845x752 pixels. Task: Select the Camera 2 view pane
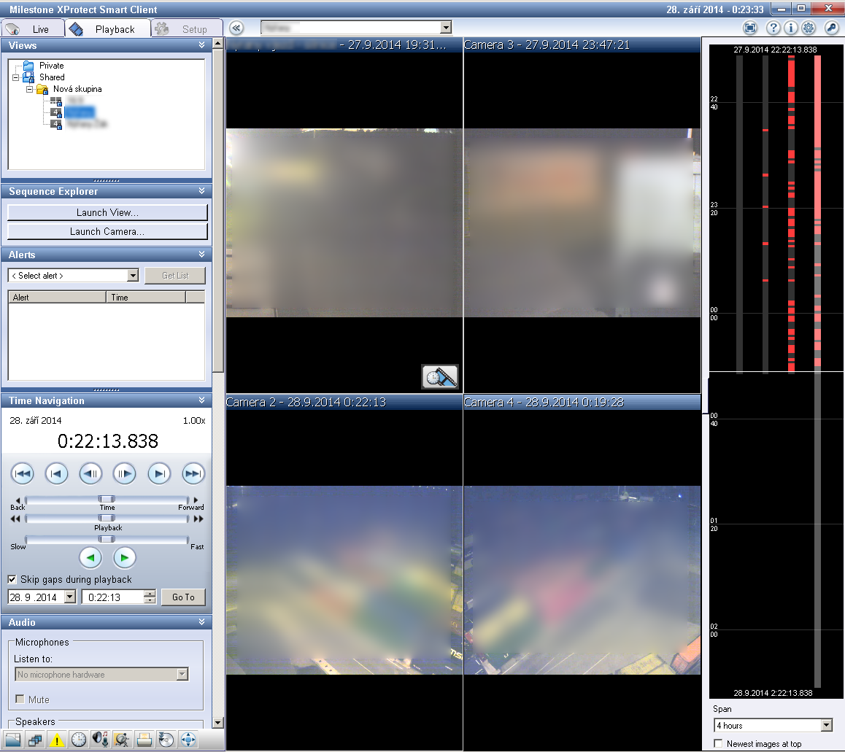coord(344,573)
